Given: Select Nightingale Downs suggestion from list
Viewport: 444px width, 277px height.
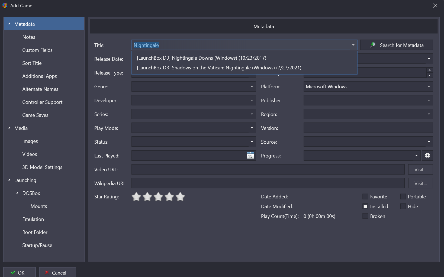Looking at the screenshot, I should click(x=201, y=58).
